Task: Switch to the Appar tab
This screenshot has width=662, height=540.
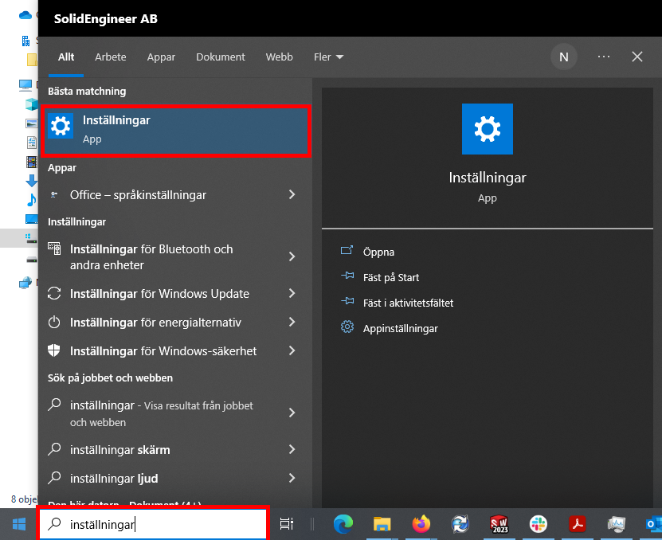Action: click(161, 57)
